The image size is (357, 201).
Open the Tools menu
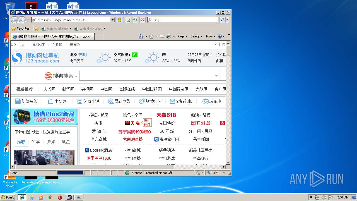tap(211, 36)
